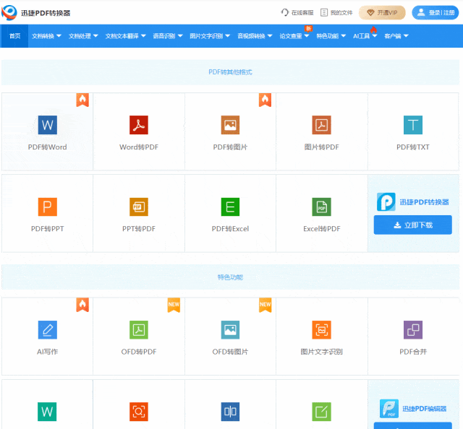Open the 论文查重 dropdown menu
This screenshot has width=463, height=429.
coord(294,36)
